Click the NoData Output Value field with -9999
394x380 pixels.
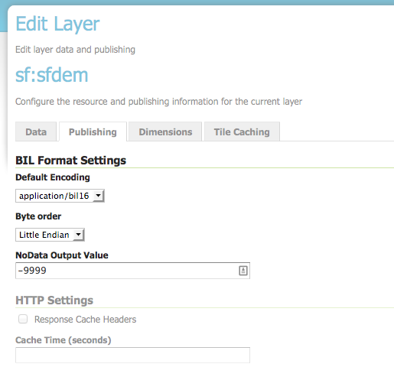point(132,271)
